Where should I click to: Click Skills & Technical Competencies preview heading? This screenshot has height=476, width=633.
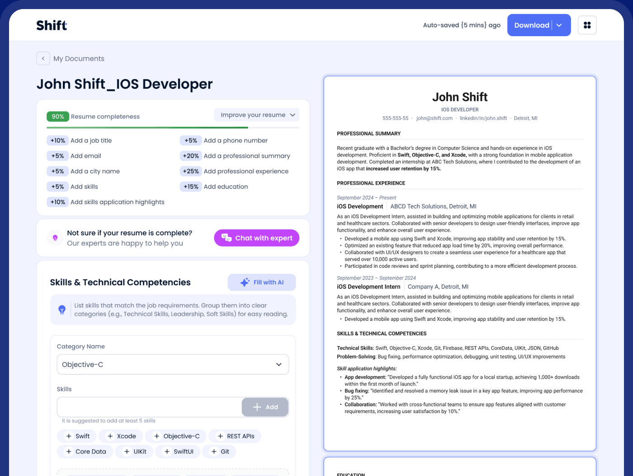click(x=382, y=333)
